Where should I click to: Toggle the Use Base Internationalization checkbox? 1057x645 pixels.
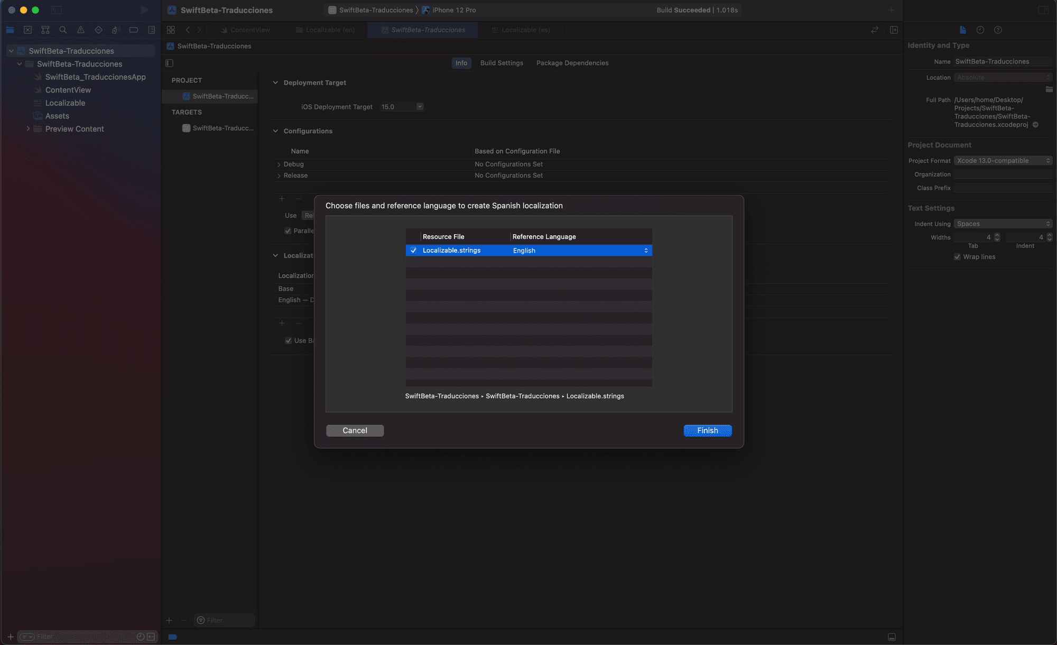click(x=289, y=340)
